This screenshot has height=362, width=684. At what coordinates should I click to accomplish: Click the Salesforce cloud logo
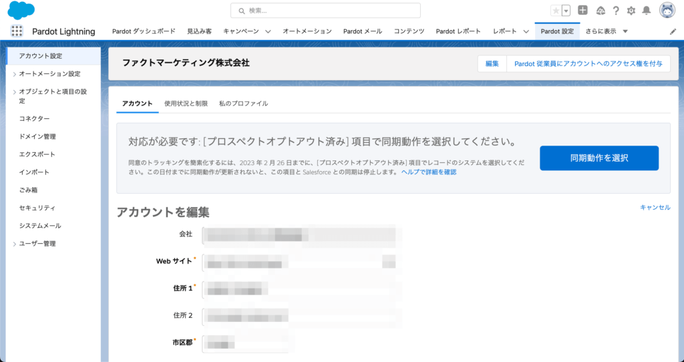21,11
